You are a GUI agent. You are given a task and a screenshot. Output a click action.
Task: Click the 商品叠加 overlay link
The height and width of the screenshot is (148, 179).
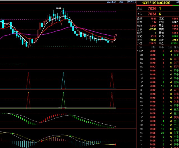pos(111,2)
